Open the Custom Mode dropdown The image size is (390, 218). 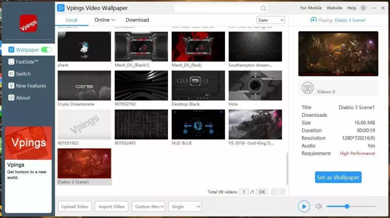pyautogui.click(x=148, y=206)
